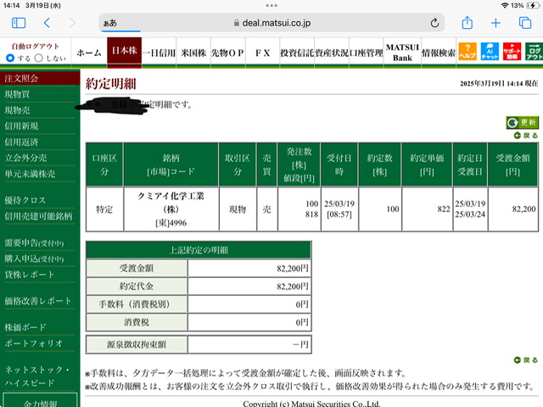Image resolution: width=543 pixels, height=407 pixels.
Task: Open the ホーム tab
Action: click(89, 53)
